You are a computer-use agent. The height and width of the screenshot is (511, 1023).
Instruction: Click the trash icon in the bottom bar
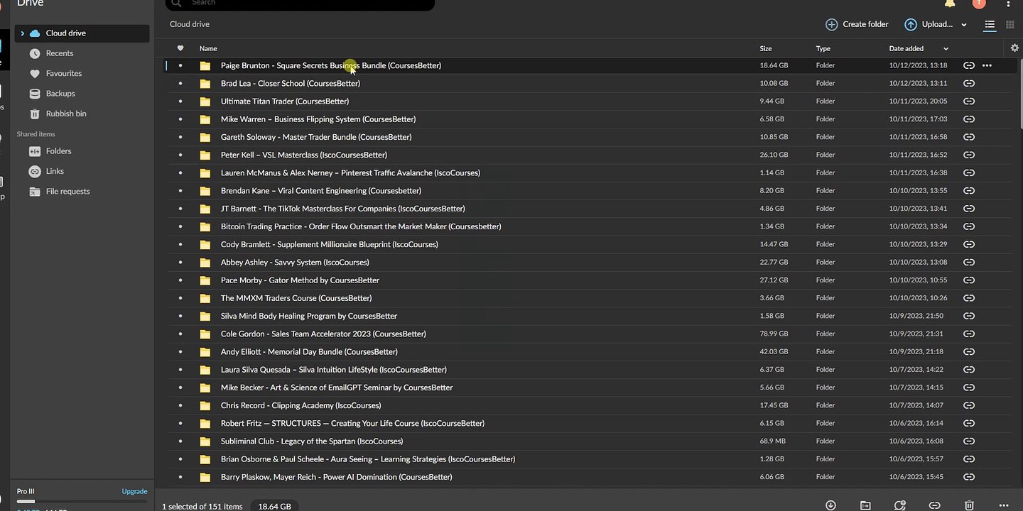tap(969, 505)
